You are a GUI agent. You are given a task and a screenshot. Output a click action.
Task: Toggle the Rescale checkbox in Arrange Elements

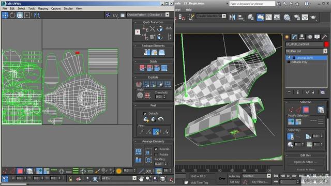(x=156, y=149)
